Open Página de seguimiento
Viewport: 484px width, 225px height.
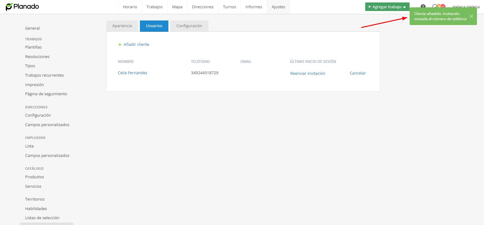(x=46, y=94)
